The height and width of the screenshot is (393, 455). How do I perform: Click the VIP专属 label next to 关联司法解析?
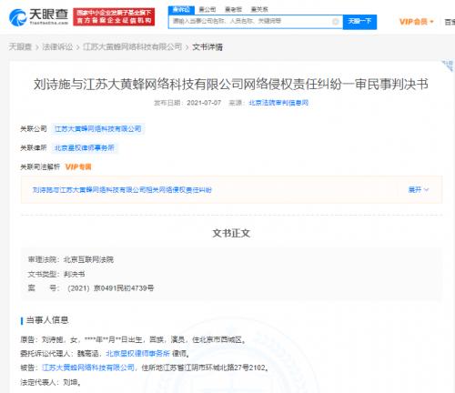coord(78,167)
